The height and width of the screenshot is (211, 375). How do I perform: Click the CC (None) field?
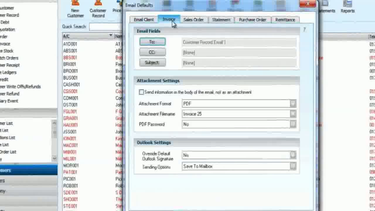click(x=239, y=52)
